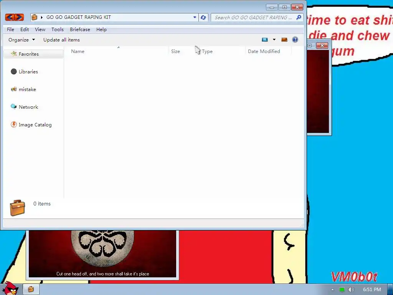Click the Show desktop strip
Screen dimensions: 393x295
[x=390, y=290]
